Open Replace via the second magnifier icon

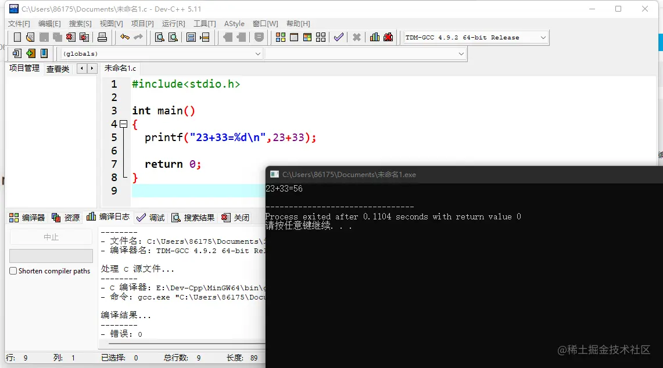173,37
